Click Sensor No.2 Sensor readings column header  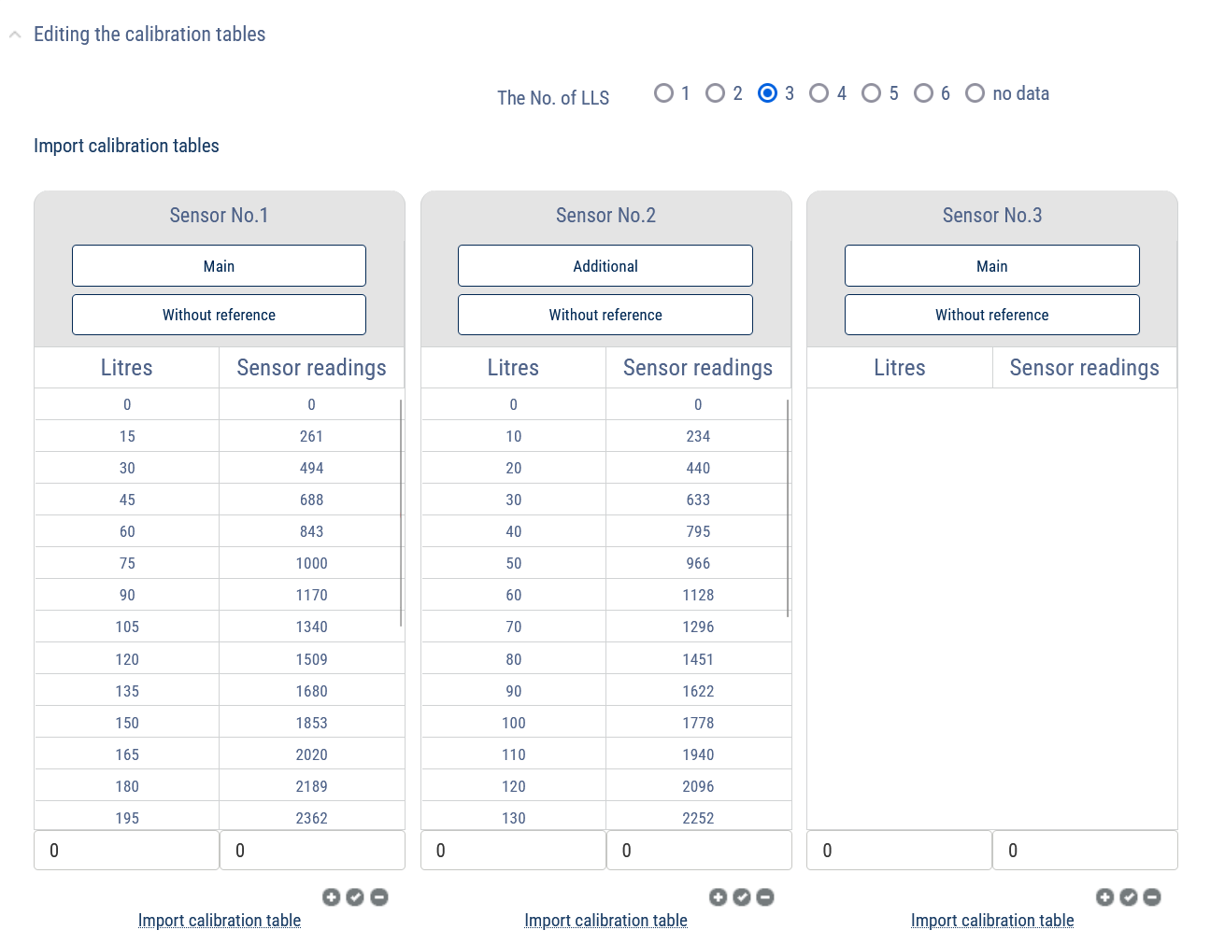[x=698, y=368]
